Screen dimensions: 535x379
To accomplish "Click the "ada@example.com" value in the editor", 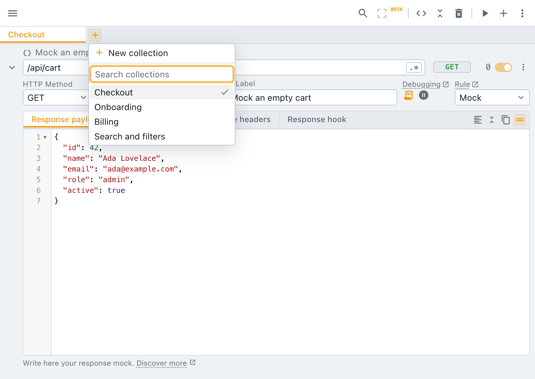I will (x=140, y=169).
